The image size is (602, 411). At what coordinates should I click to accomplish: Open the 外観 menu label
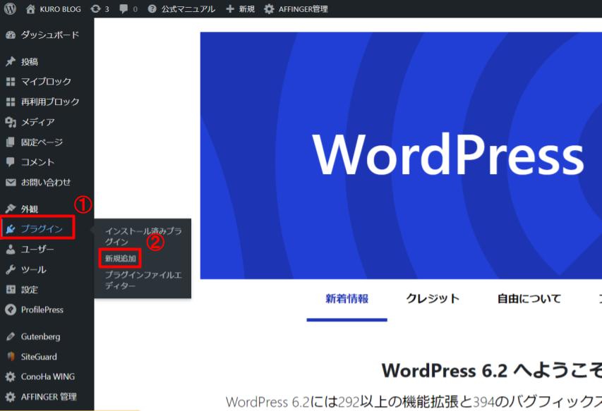pyautogui.click(x=30, y=209)
